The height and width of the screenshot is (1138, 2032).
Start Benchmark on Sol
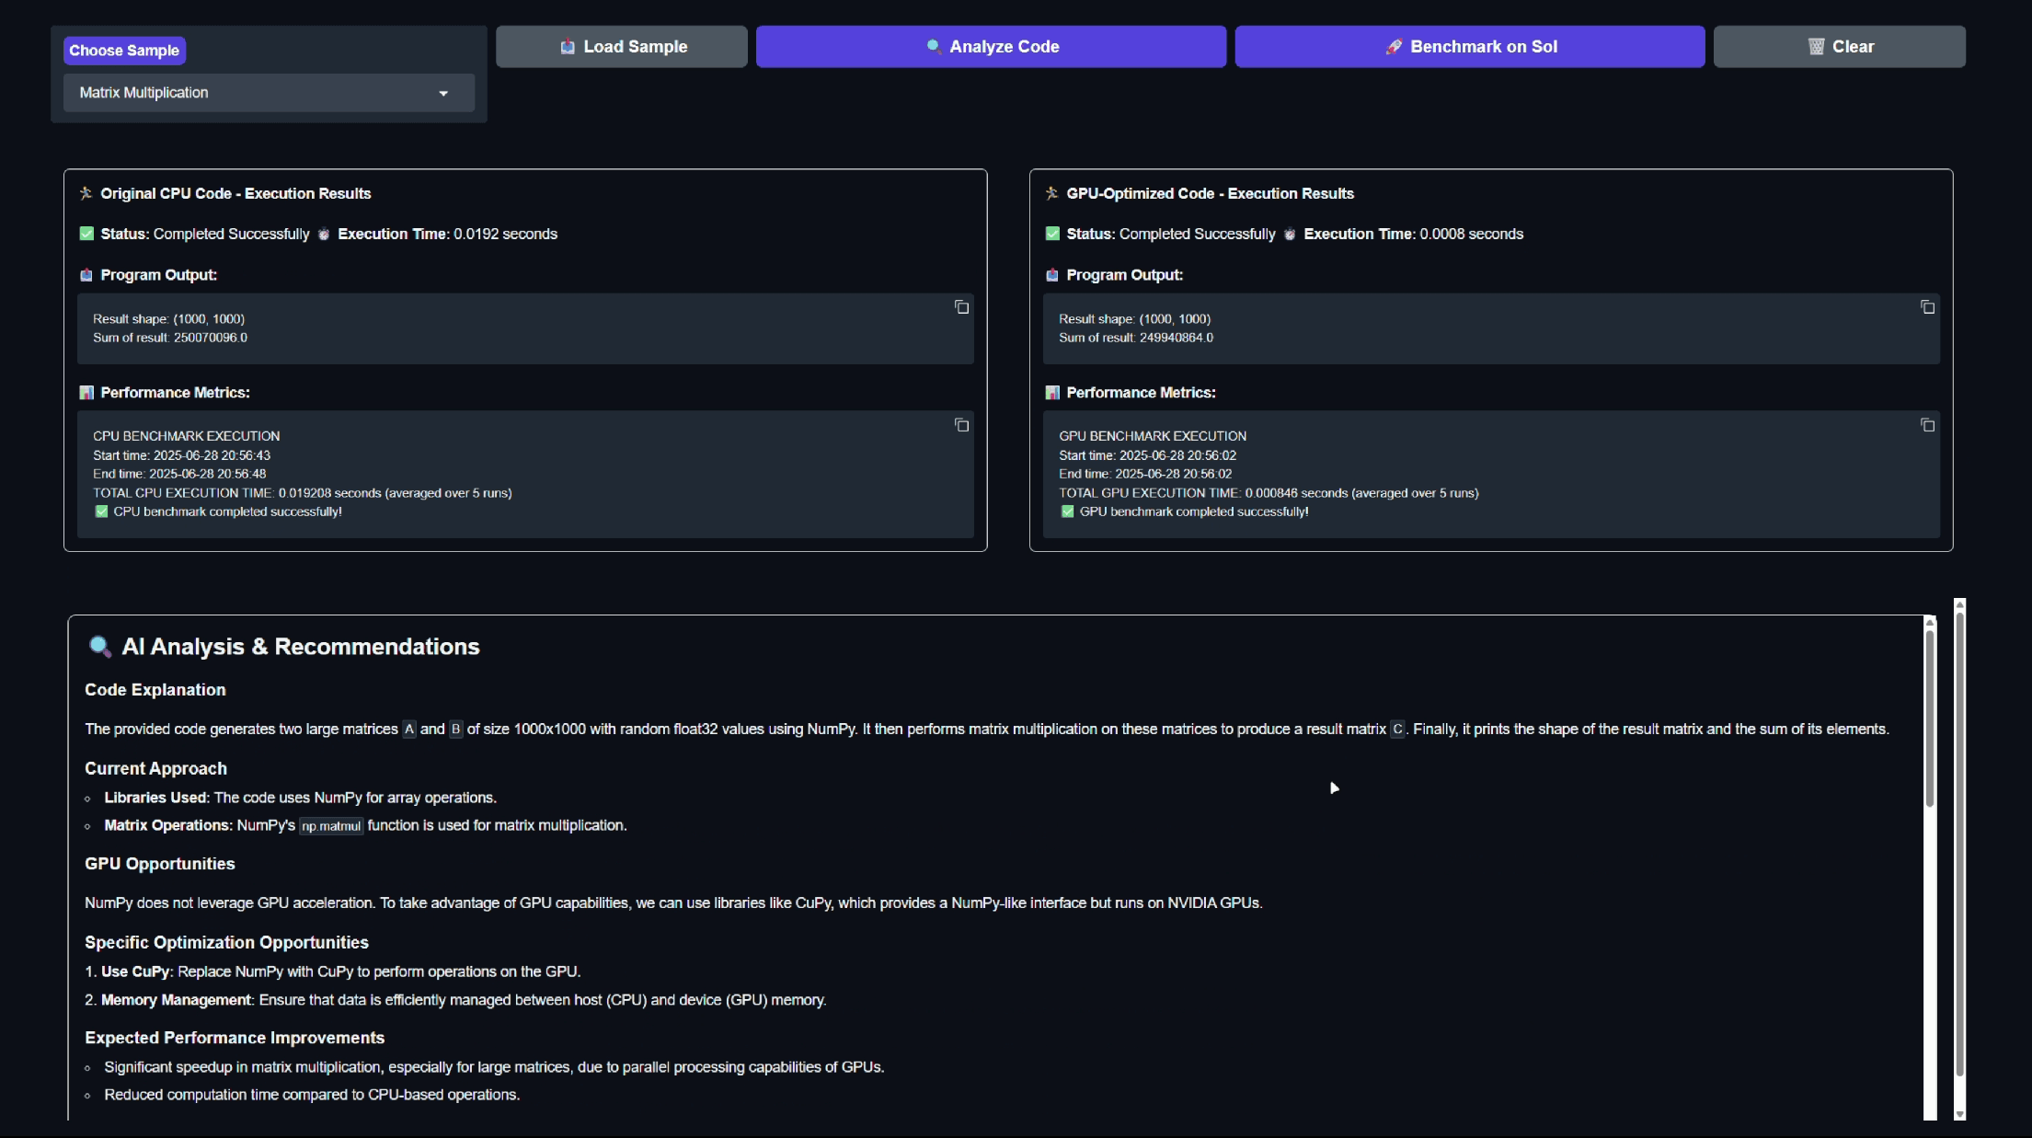pos(1469,47)
